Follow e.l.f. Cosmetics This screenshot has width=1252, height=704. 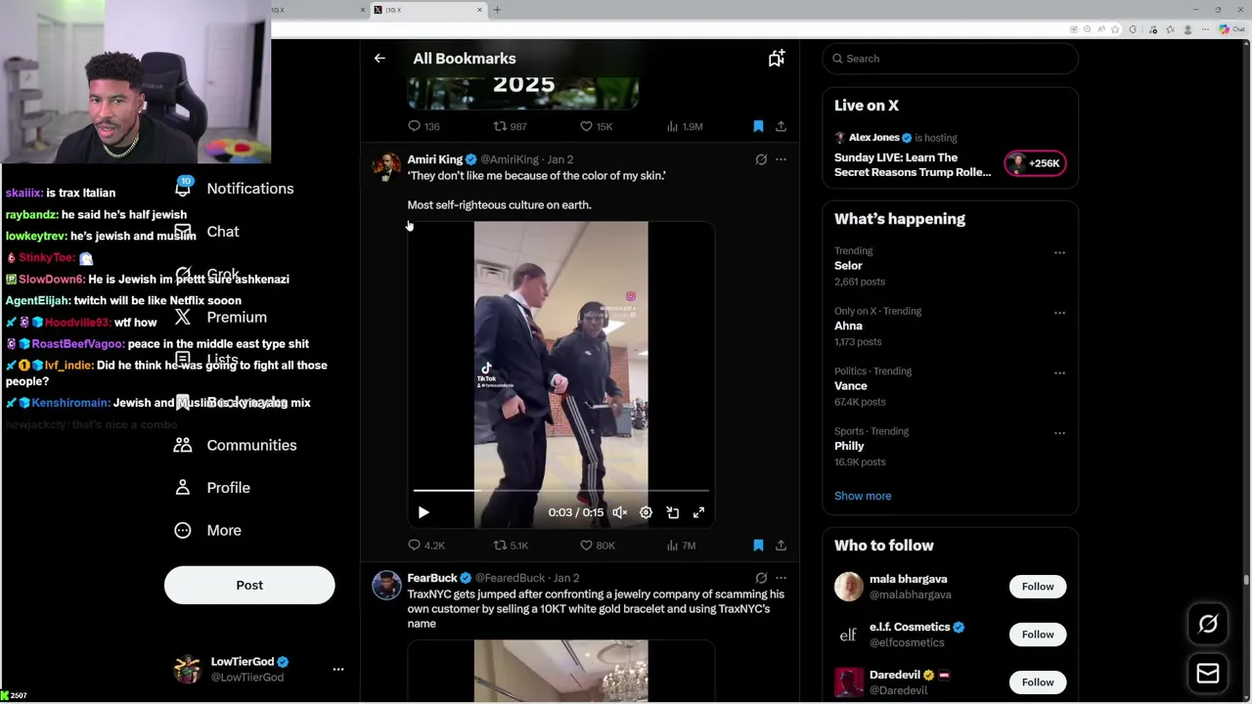[1038, 635]
